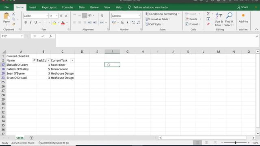The width and height of the screenshot is (260, 146).
Task: Open the font size dropdown
Action: pyautogui.click(x=57, y=16)
